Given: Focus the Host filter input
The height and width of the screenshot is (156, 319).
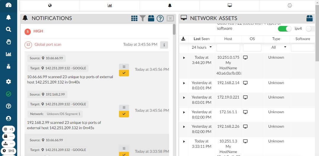Looking at the screenshot, I should click(228, 48).
